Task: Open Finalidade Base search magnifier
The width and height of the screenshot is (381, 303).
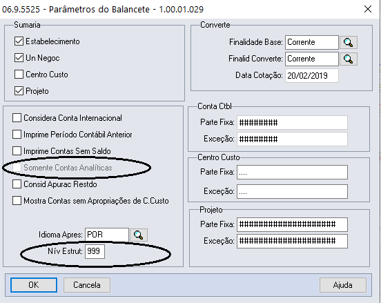Action: (x=348, y=43)
